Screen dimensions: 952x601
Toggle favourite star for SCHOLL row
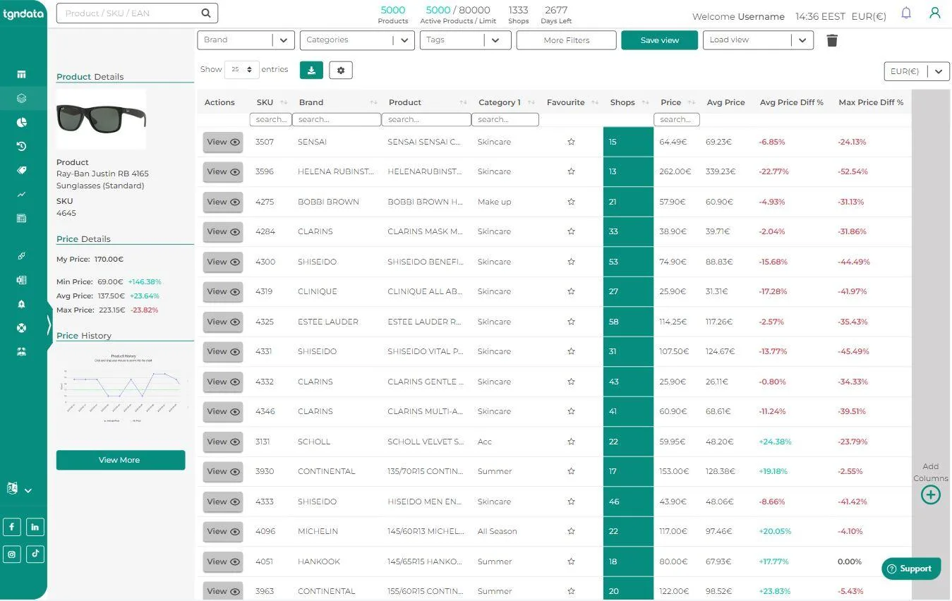[571, 442]
